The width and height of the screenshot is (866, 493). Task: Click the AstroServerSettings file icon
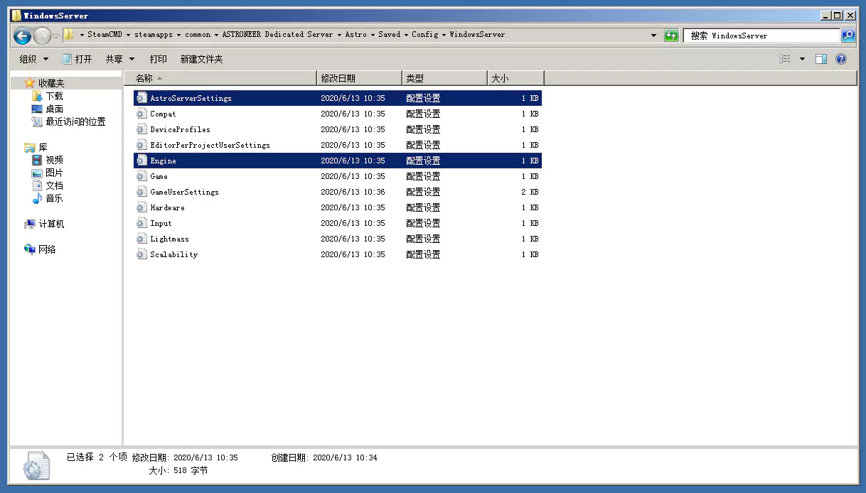click(141, 98)
